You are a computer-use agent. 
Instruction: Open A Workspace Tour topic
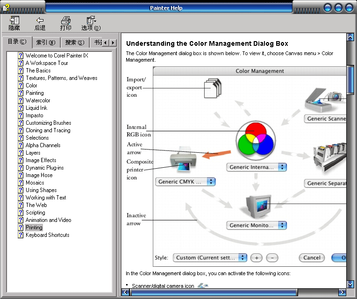pos(47,63)
